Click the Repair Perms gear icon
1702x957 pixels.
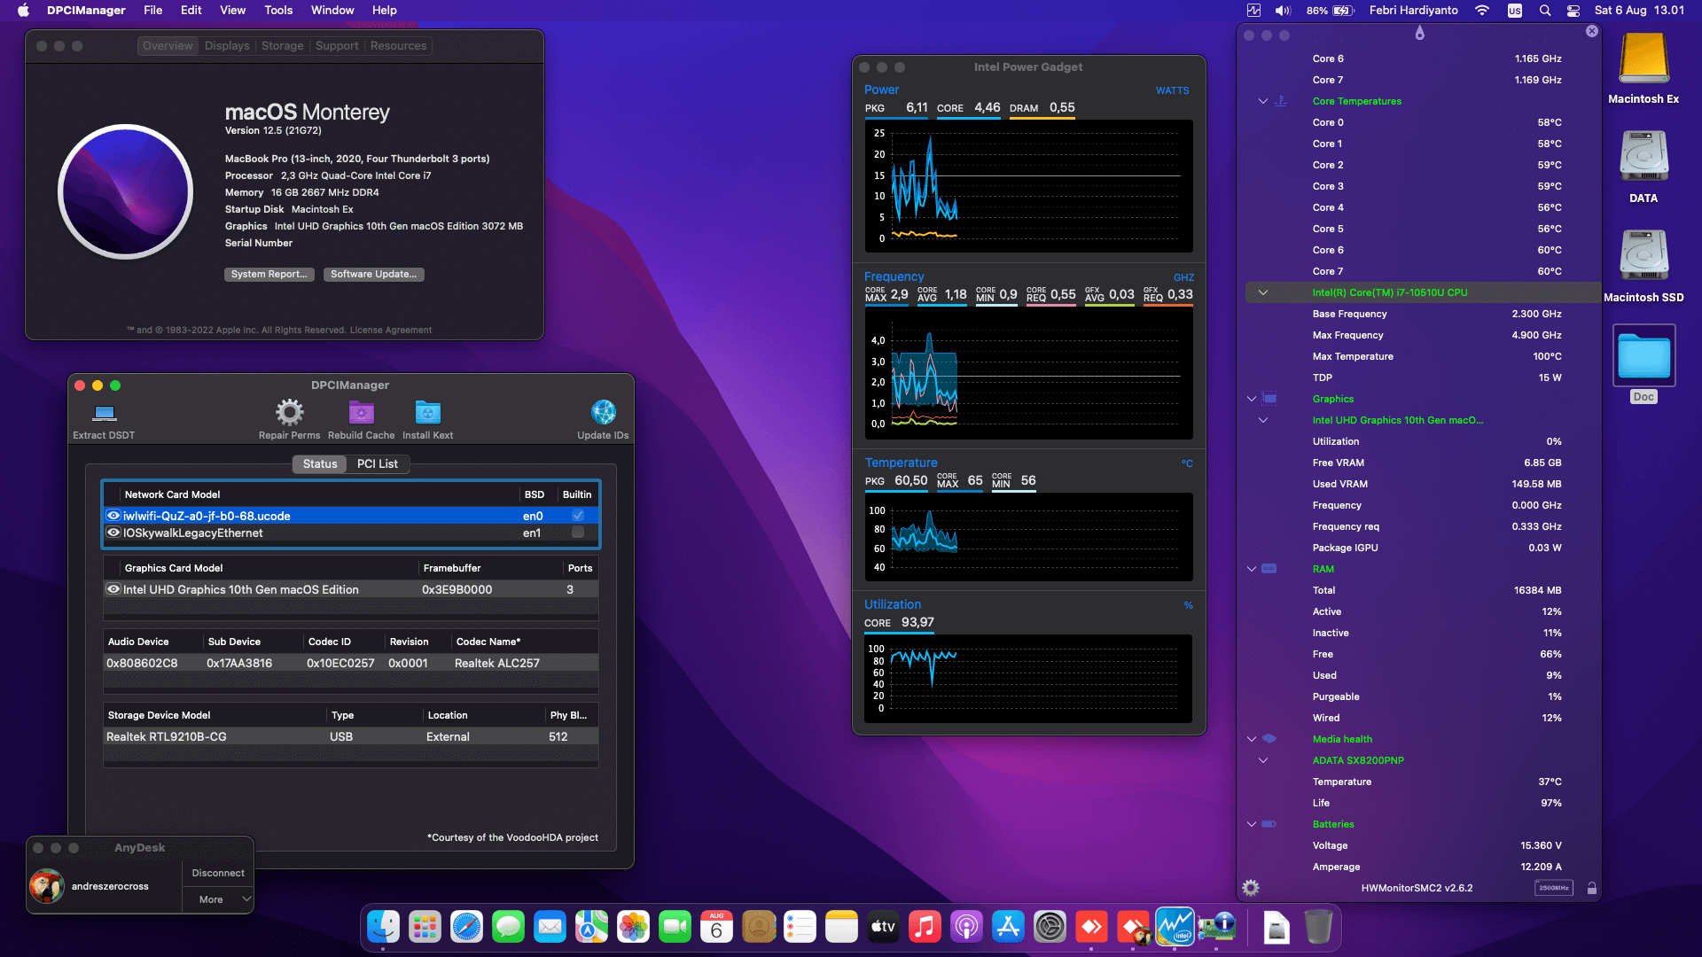tap(289, 412)
